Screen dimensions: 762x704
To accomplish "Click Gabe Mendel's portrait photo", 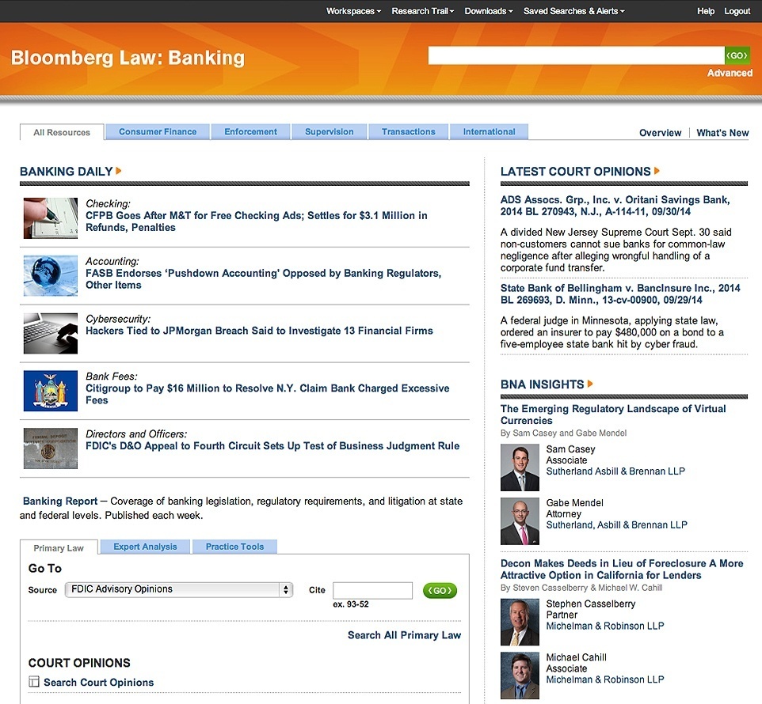I will tap(520, 521).
